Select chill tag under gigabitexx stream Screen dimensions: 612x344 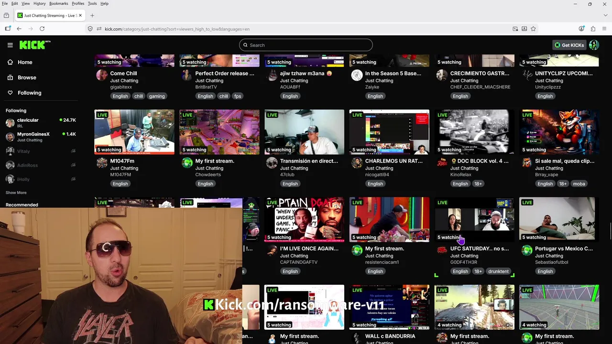(139, 96)
